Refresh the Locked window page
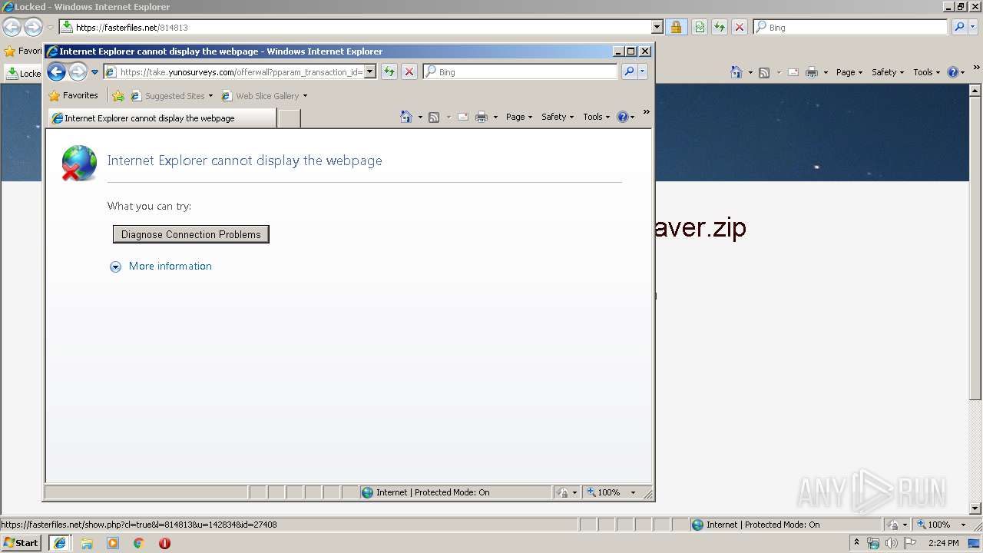 coord(720,27)
